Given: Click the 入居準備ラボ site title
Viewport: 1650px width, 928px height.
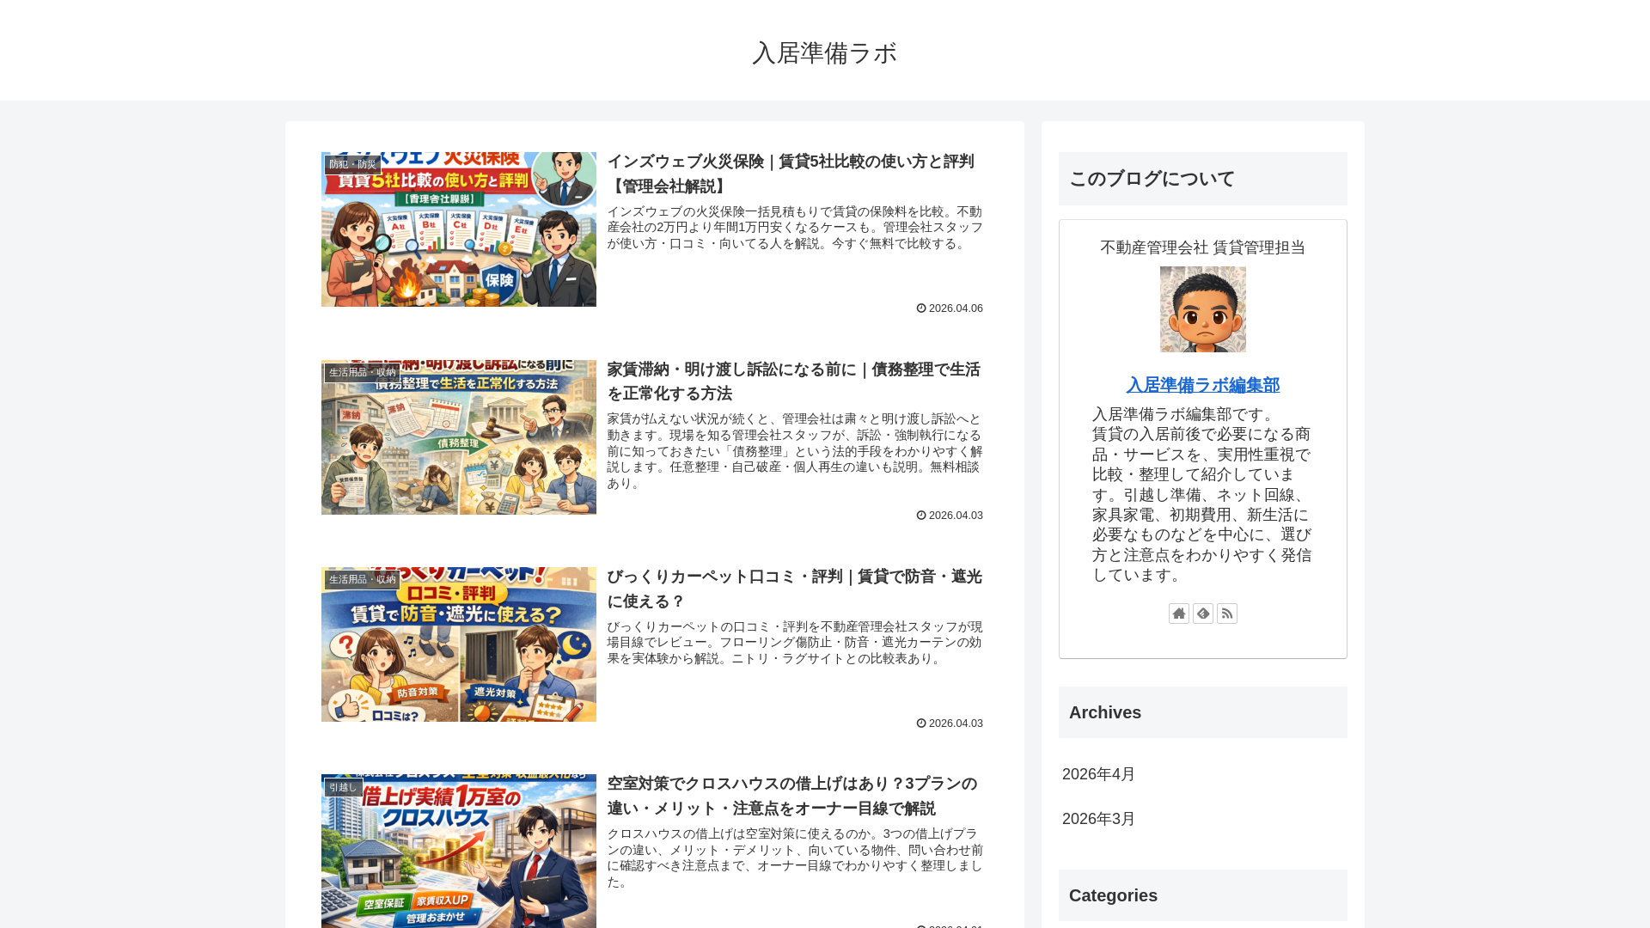Looking at the screenshot, I should click(825, 52).
